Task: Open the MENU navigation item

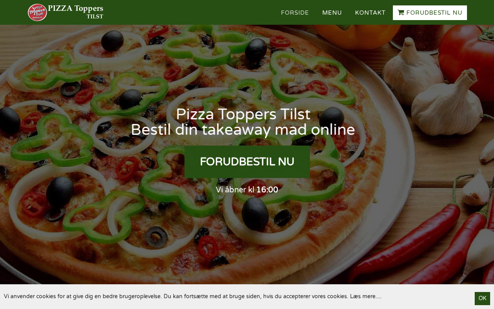Action: pos(332,13)
